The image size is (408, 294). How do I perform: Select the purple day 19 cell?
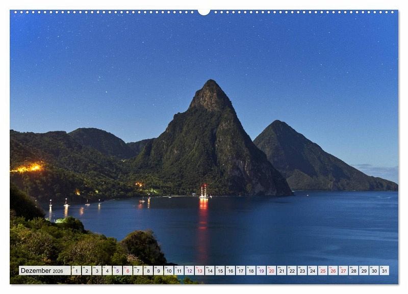pyautogui.click(x=261, y=271)
